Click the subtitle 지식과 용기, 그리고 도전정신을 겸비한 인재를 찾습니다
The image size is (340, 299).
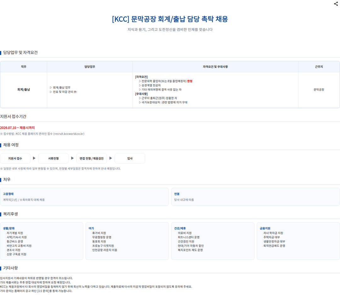click(x=170, y=30)
